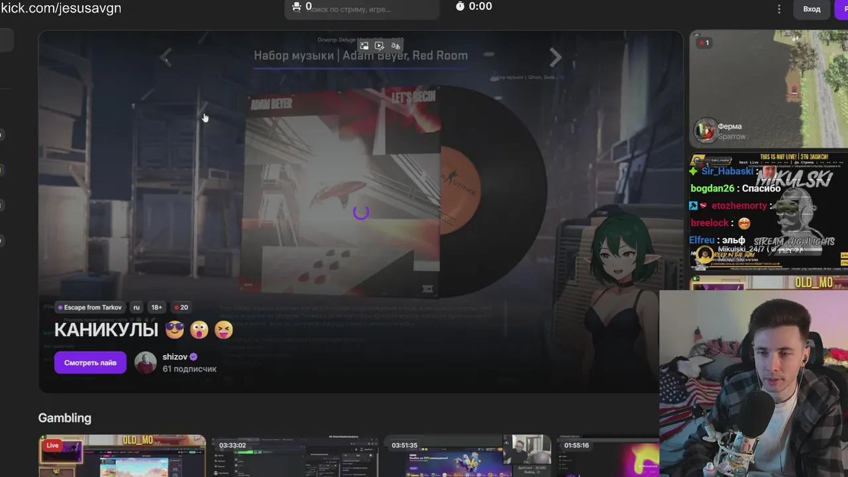This screenshot has height=477, width=848.
Task: Click the Ферма stream title
Action: tap(729, 126)
